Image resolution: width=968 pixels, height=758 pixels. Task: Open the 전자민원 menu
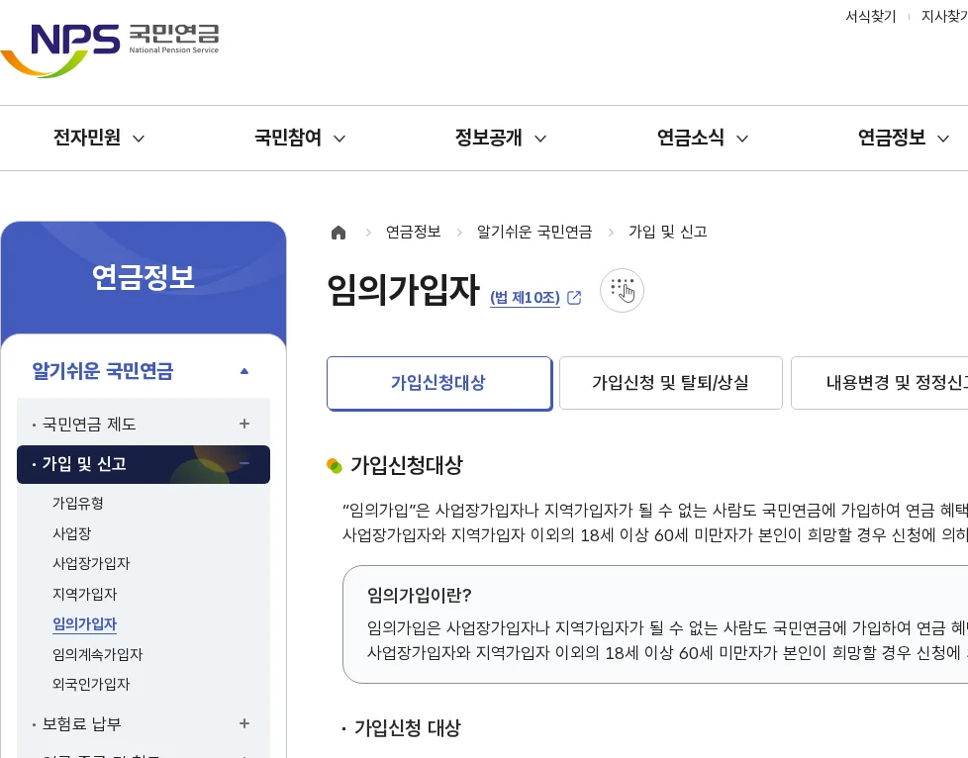tap(87, 137)
